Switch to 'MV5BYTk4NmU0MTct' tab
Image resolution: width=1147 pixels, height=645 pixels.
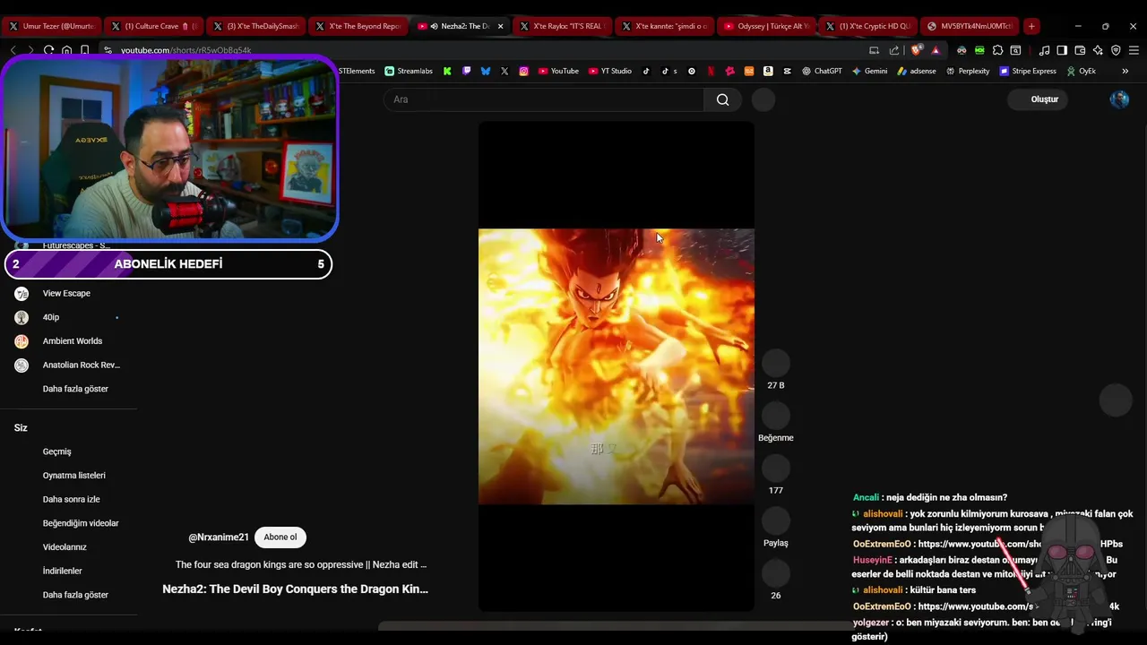tap(970, 26)
